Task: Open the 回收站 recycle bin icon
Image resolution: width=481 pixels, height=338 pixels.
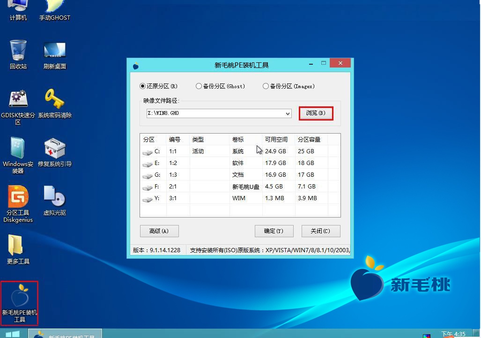Action: [x=18, y=55]
